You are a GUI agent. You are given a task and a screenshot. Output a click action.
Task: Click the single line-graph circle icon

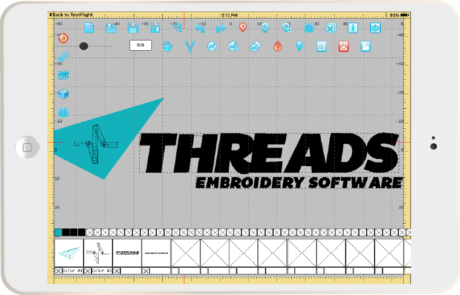point(211,47)
